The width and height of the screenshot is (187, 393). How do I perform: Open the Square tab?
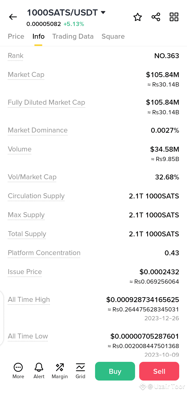pyautogui.click(x=113, y=36)
